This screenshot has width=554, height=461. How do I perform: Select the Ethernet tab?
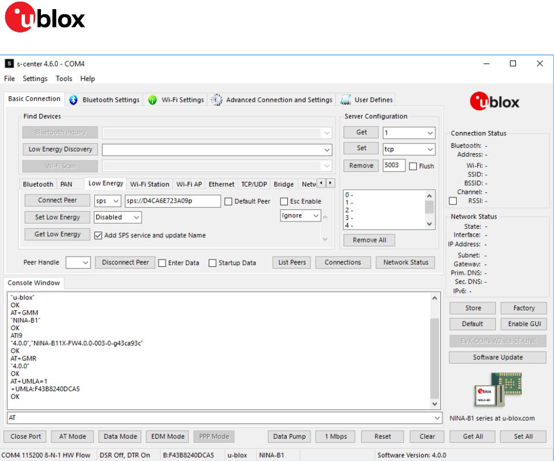tap(221, 184)
